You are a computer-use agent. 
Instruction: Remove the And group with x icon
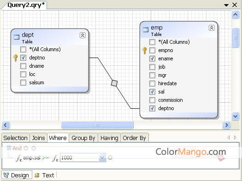[34, 148]
